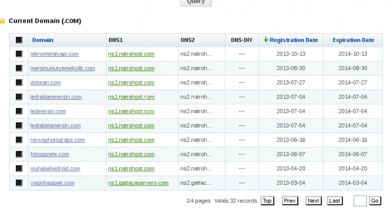Image resolution: width=392 pixels, height=216 pixels.
Task: Open the fotogazete.com domain link
Action: pos(50,154)
